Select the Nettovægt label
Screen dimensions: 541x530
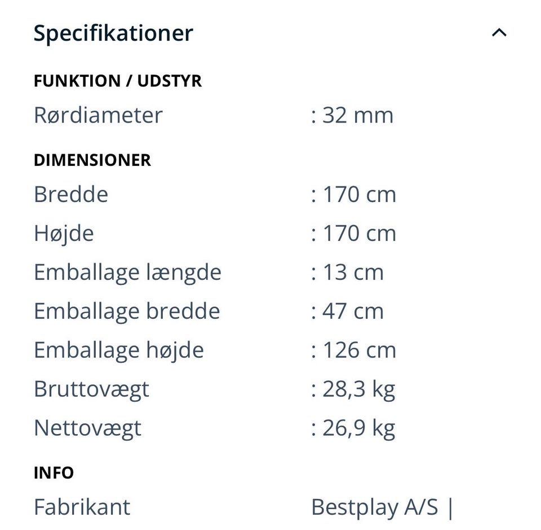(87, 428)
